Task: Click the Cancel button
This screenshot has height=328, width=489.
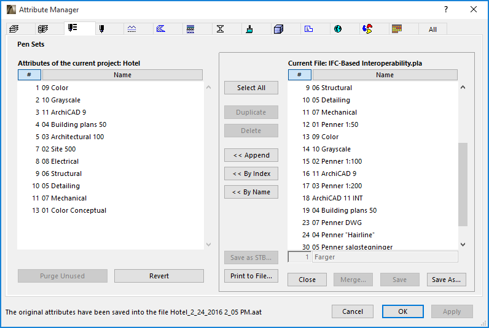Action: [x=353, y=311]
